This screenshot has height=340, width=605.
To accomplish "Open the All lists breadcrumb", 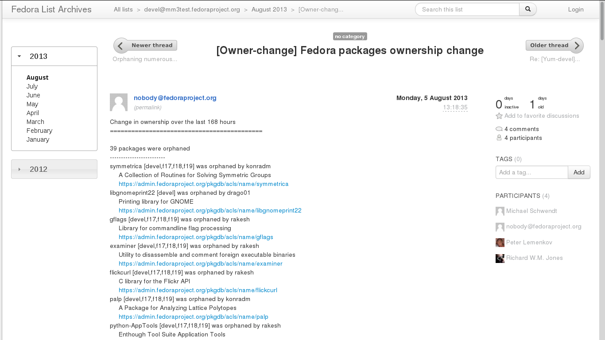I will [123, 9].
